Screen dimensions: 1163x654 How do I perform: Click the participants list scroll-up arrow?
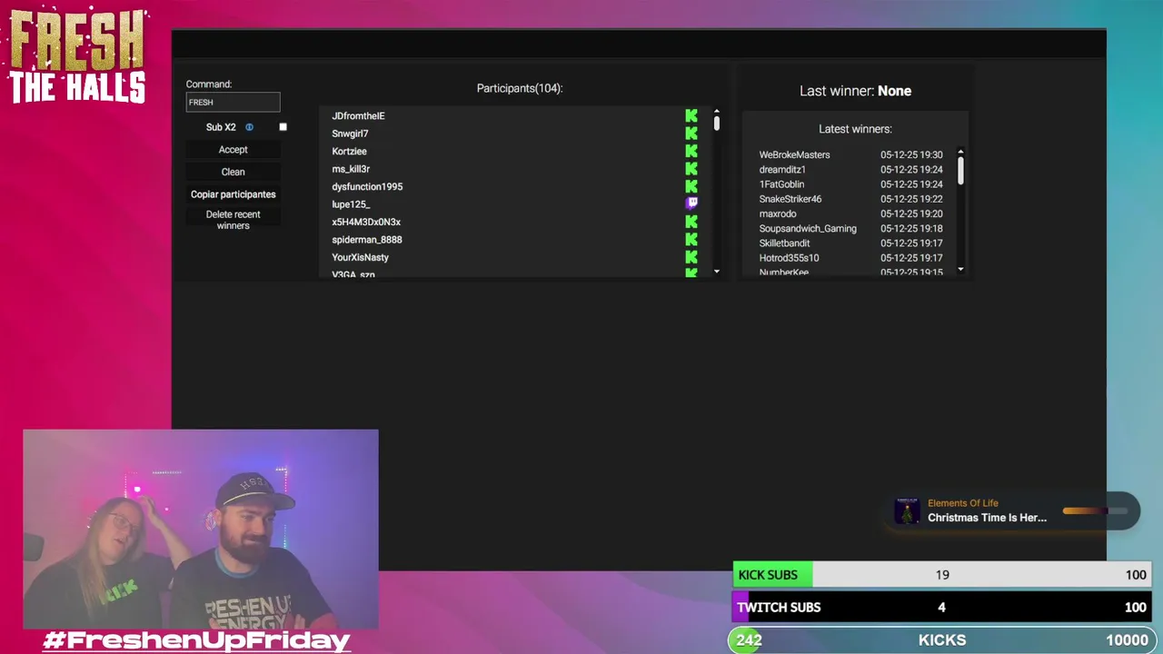pyautogui.click(x=717, y=111)
